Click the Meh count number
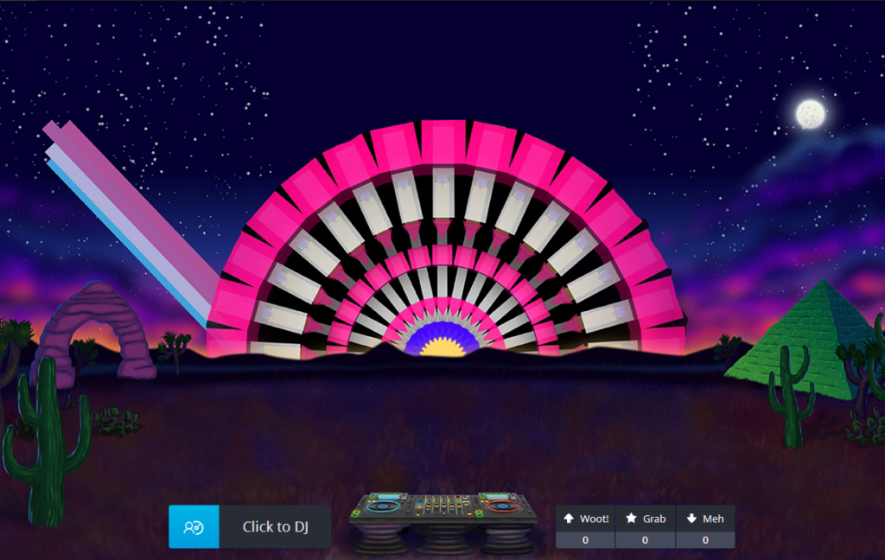Viewport: 885px width, 560px height. 705,540
